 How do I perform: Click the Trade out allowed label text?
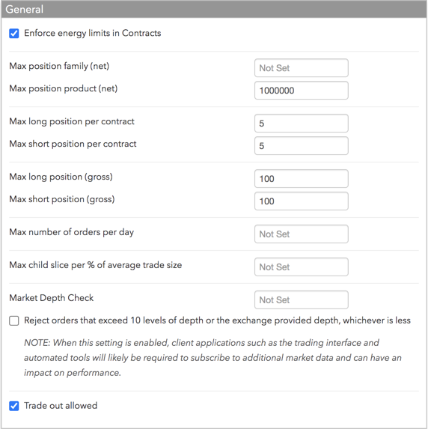61,406
